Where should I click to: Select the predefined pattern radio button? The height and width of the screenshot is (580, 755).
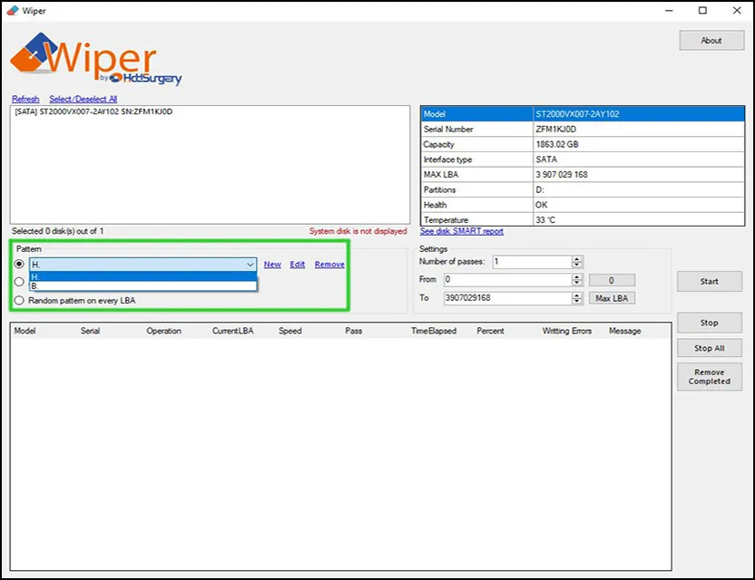[19, 264]
